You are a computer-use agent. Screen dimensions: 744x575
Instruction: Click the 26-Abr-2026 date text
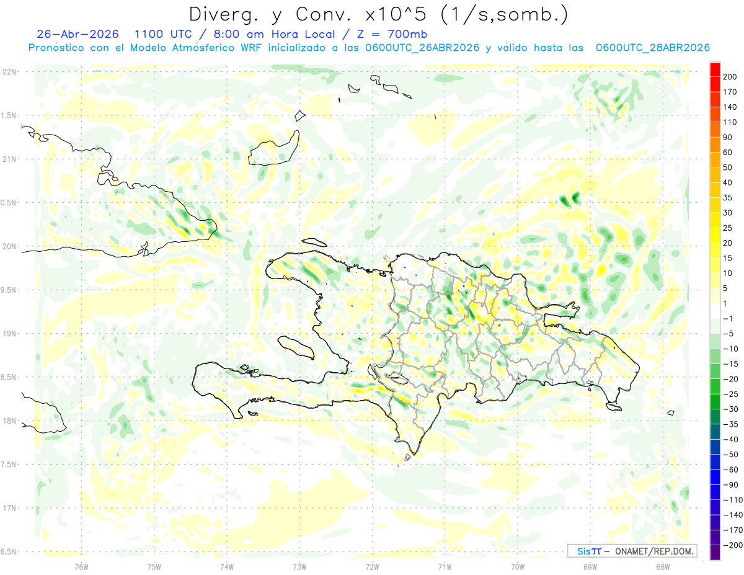[77, 33]
